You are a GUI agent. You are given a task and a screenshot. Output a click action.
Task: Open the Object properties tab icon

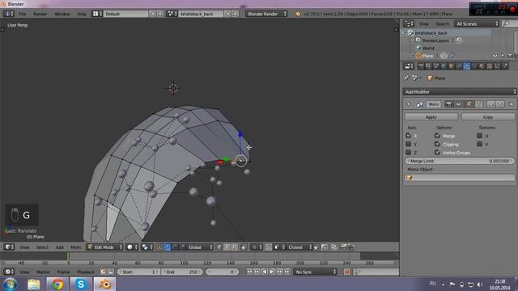[452, 66]
